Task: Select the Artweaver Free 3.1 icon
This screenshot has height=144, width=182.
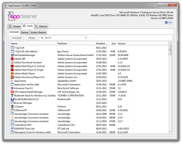Action: [12, 88]
